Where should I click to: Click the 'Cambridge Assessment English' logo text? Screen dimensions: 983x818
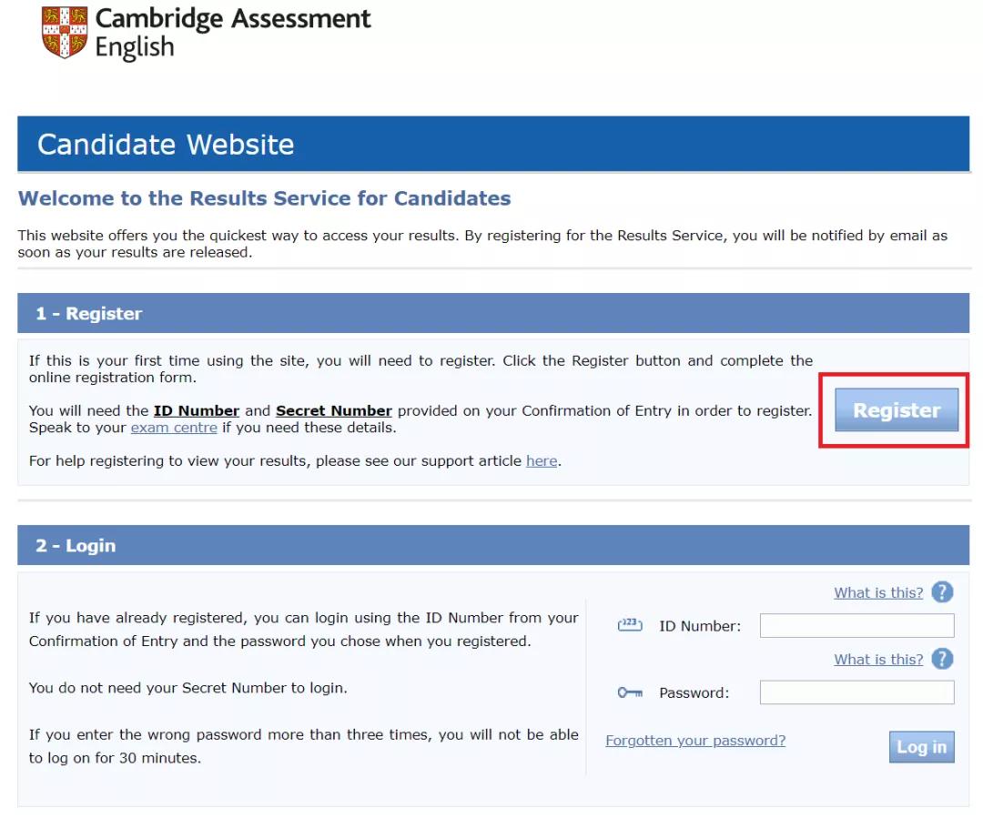point(233,33)
